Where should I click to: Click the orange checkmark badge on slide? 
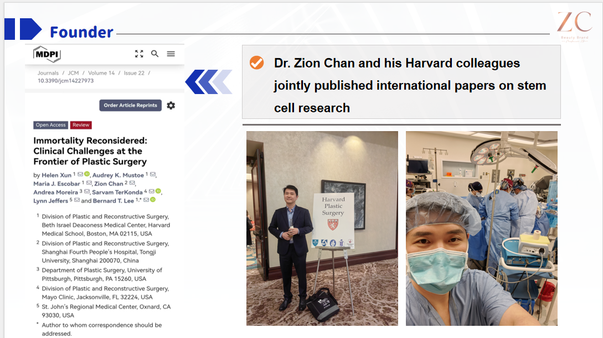[x=256, y=63]
